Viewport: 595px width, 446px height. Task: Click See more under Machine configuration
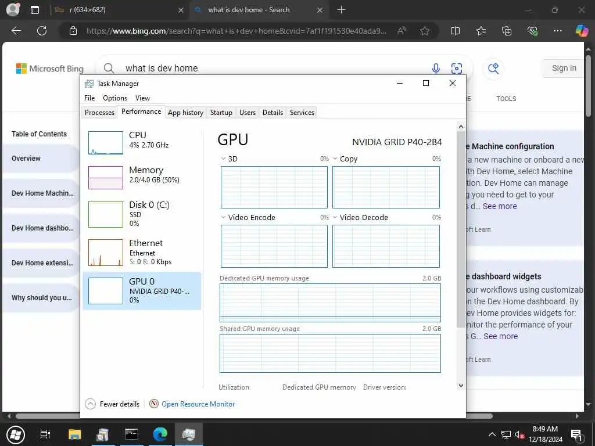coord(500,206)
